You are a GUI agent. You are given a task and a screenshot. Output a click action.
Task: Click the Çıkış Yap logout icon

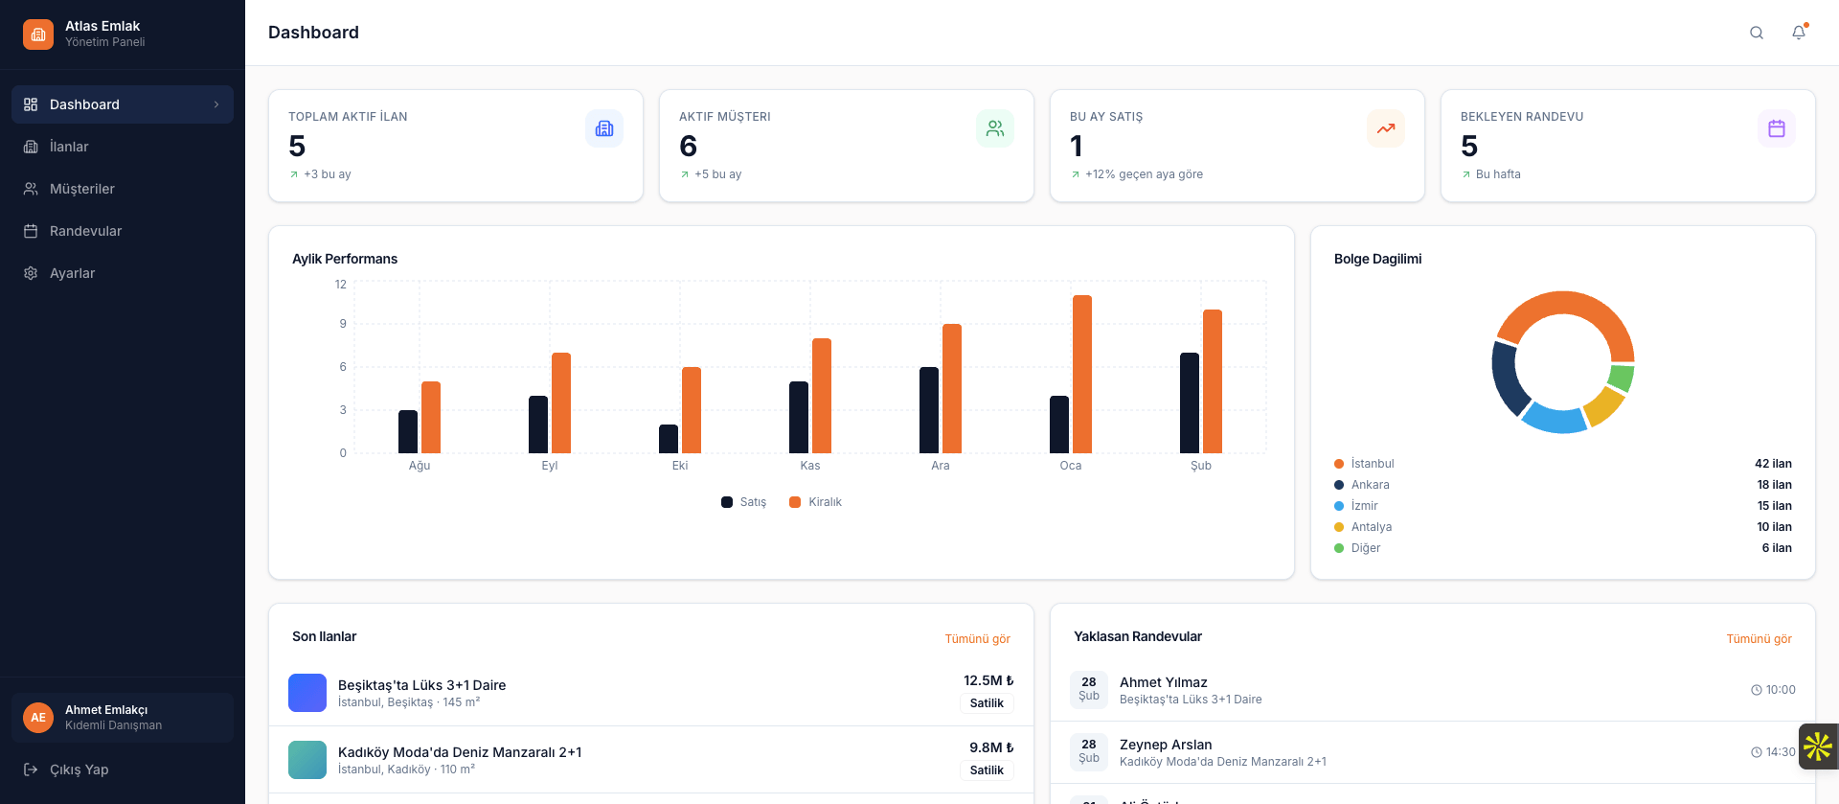pos(31,770)
